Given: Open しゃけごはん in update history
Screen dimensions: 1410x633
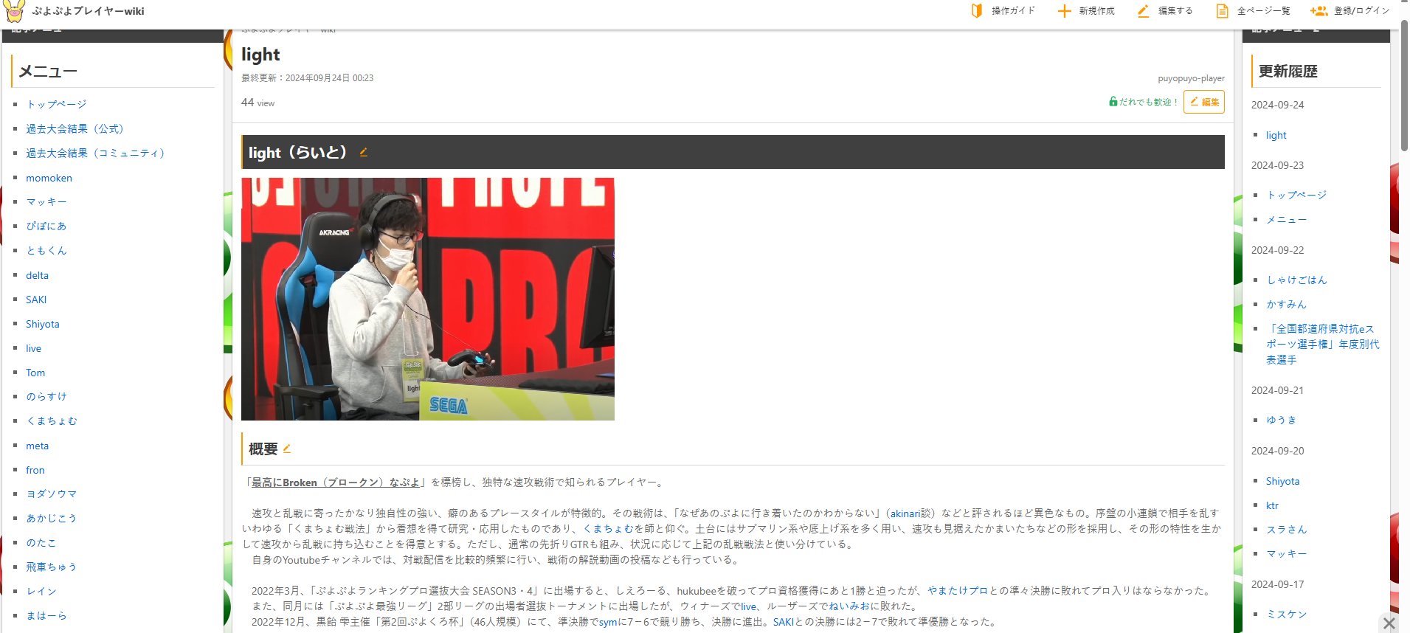Looking at the screenshot, I should tap(1296, 280).
